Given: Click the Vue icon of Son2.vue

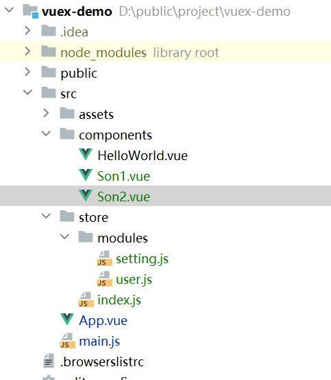Looking at the screenshot, I should 86,196.
